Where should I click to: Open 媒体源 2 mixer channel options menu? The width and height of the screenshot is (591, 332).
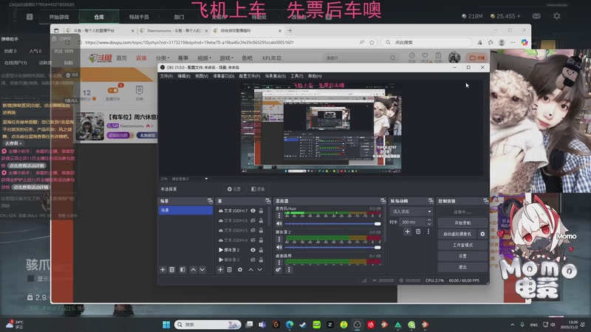279,239
